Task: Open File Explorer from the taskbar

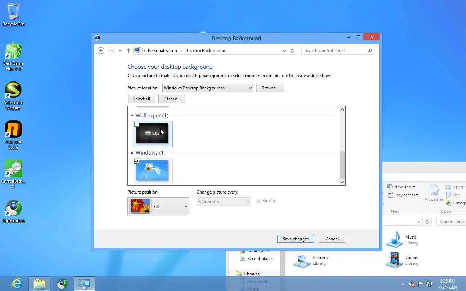Action: [x=39, y=284]
